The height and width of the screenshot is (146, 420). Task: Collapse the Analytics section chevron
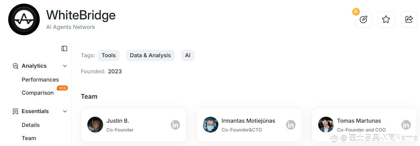click(65, 66)
